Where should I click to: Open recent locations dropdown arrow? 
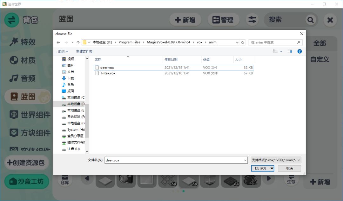coord(73,42)
